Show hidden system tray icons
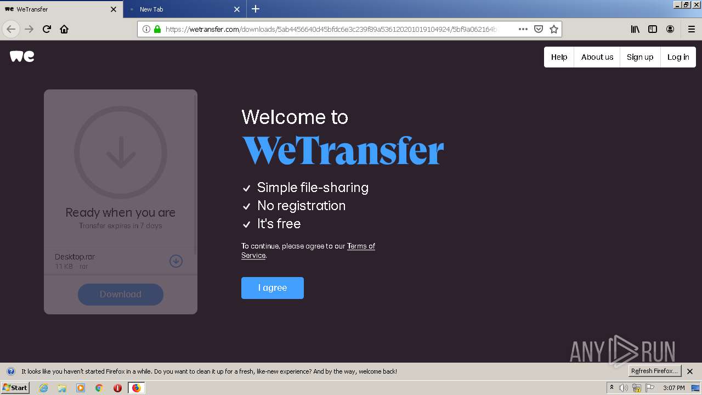The width and height of the screenshot is (702, 395). (x=612, y=388)
